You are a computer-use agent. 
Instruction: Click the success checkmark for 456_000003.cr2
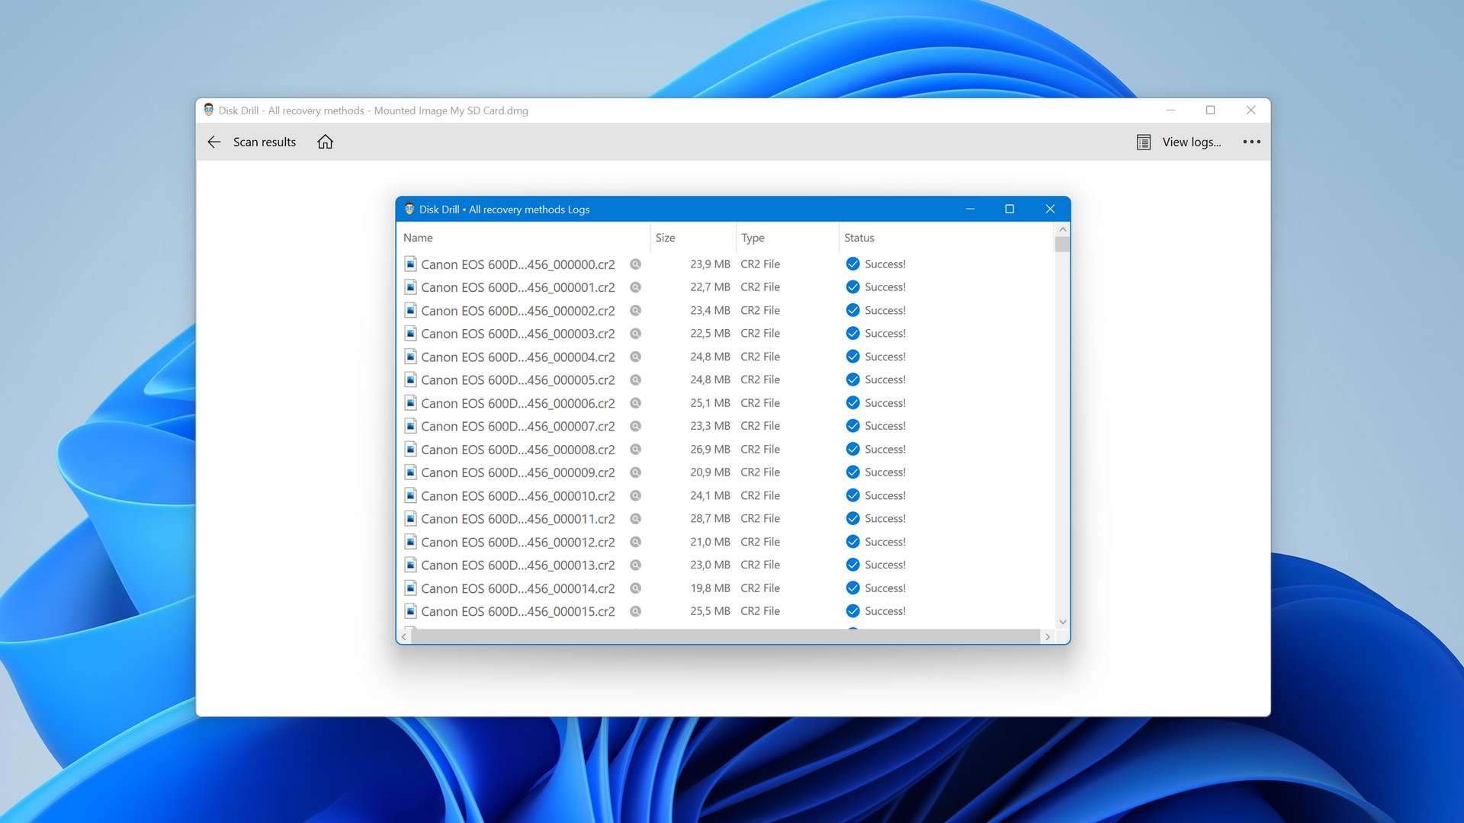click(x=852, y=334)
